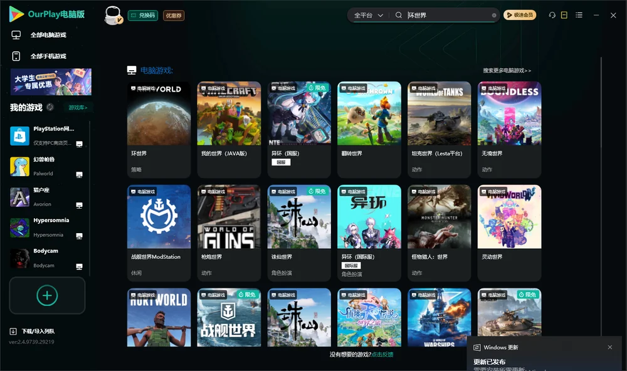Open the customer service headset icon

552,15
